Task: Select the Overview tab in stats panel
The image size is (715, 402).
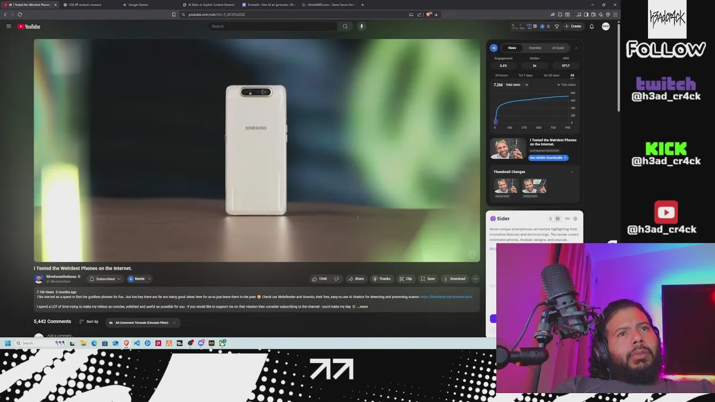Action: [x=535, y=48]
